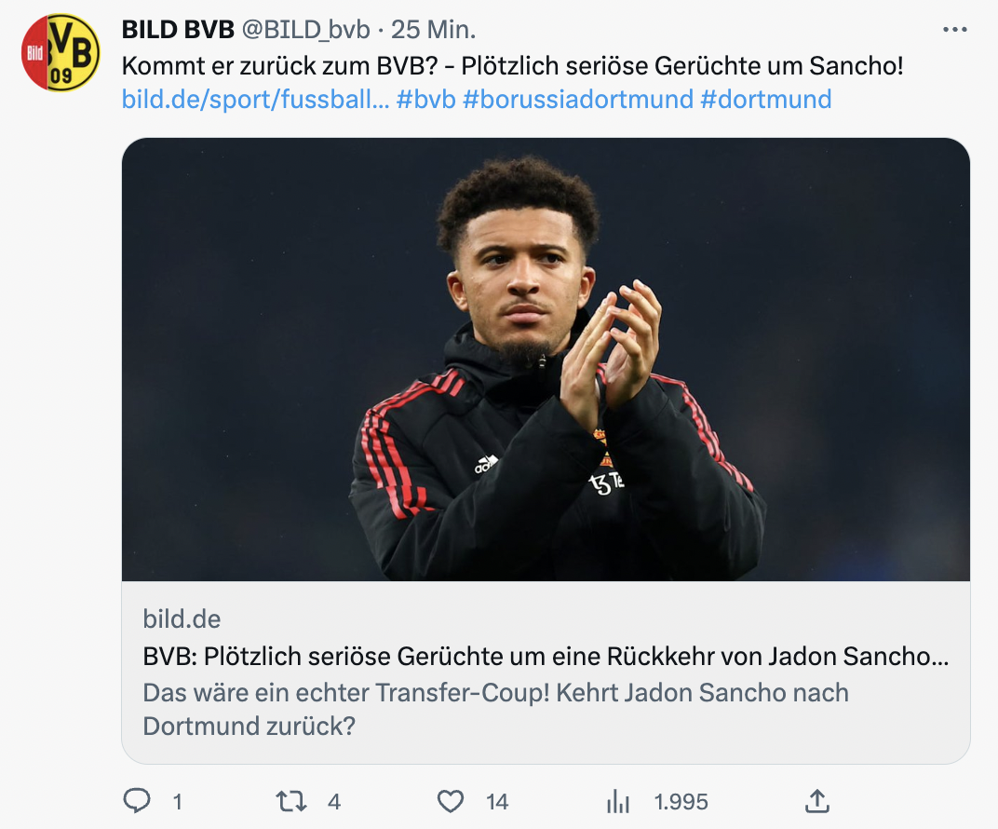The width and height of the screenshot is (998, 829).
Task: Open view analytics bar chart icon
Action: (x=618, y=801)
